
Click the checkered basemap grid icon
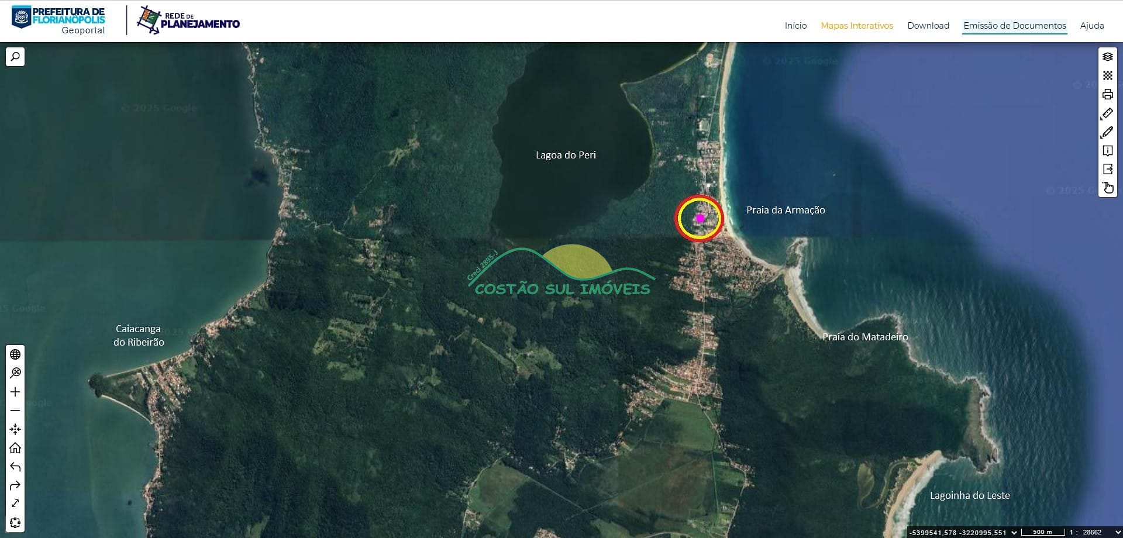pyautogui.click(x=1107, y=75)
